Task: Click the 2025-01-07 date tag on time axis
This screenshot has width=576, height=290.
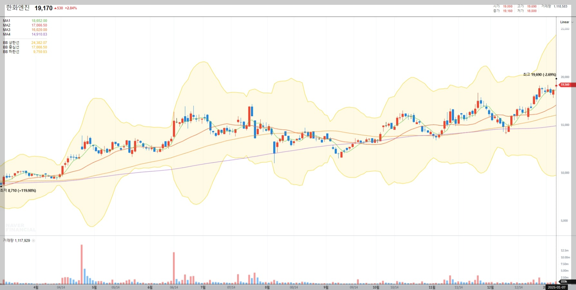Action: [x=556, y=287]
